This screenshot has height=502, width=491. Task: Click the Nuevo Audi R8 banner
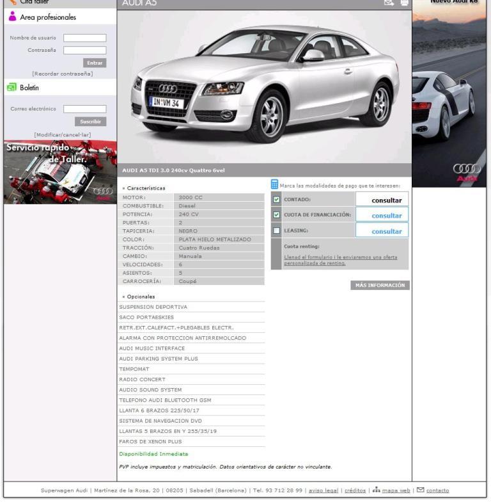click(x=449, y=93)
